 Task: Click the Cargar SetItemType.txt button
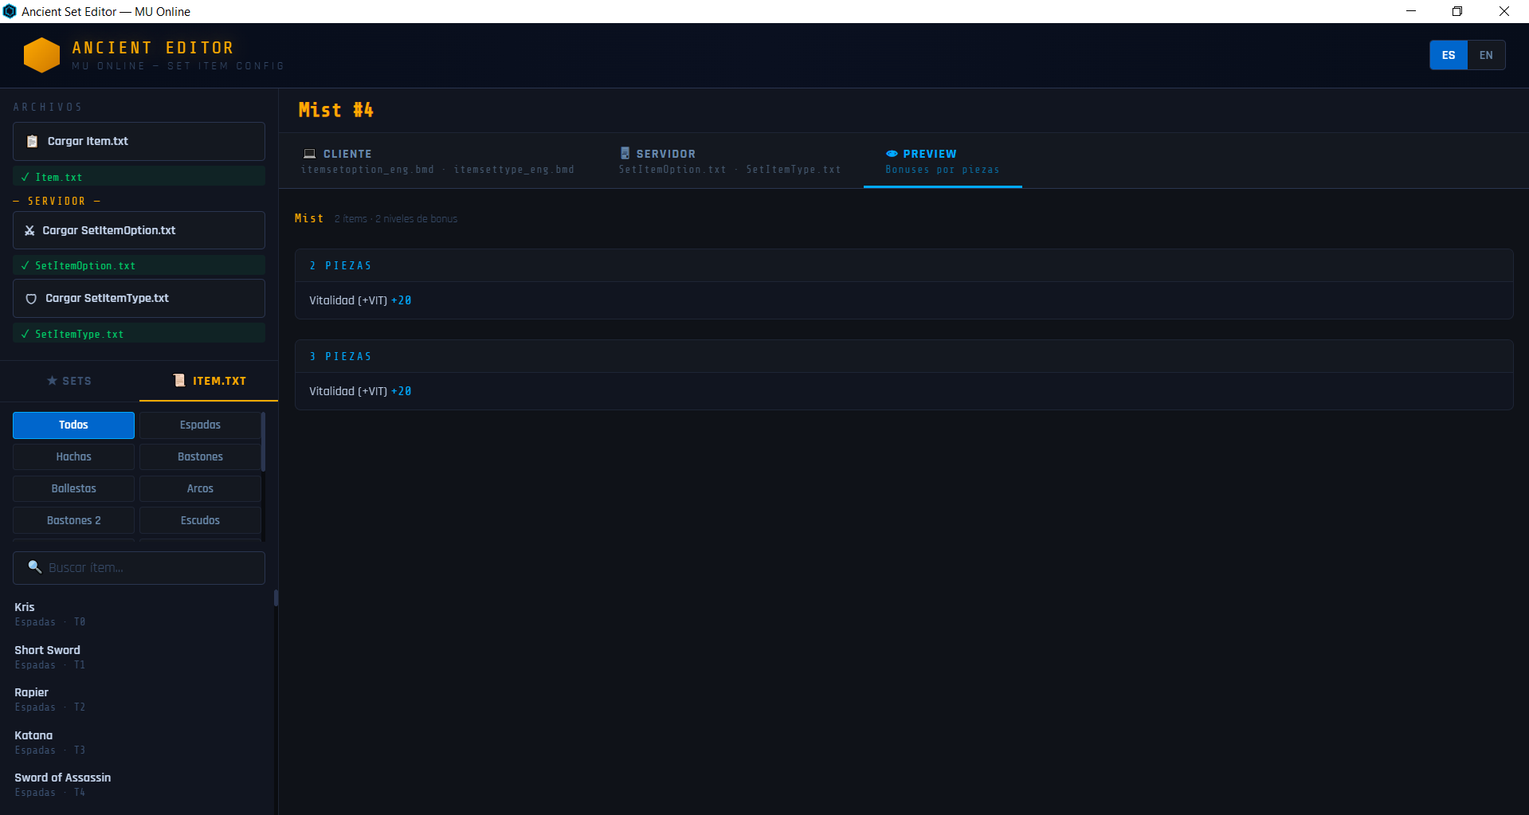(x=139, y=299)
